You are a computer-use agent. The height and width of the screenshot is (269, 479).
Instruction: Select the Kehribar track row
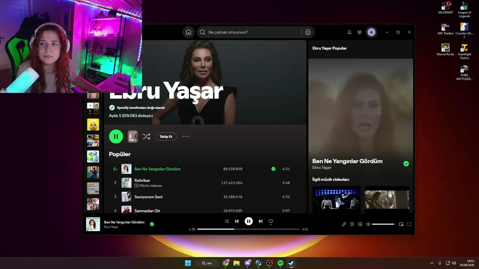click(205, 183)
